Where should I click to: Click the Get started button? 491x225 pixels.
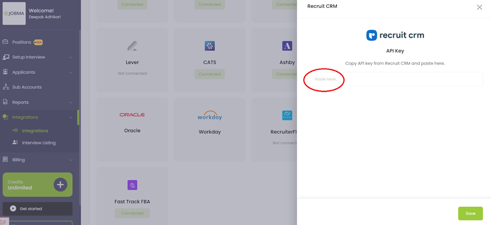pos(38,209)
